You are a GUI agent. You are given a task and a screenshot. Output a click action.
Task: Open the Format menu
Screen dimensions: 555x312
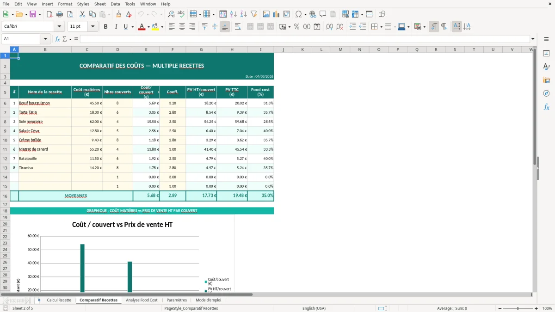[x=65, y=4]
